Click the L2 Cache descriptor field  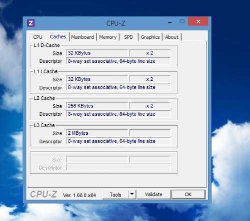pos(118,114)
